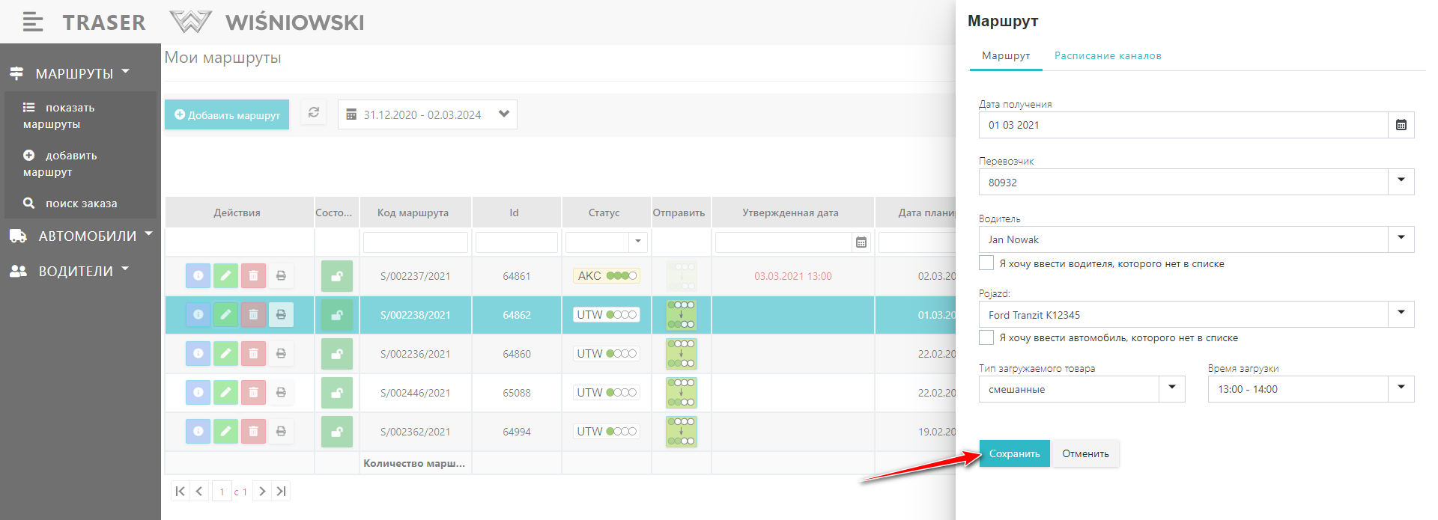Enable checkbox for driver not in list
This screenshot has width=1438, height=520.
point(986,263)
